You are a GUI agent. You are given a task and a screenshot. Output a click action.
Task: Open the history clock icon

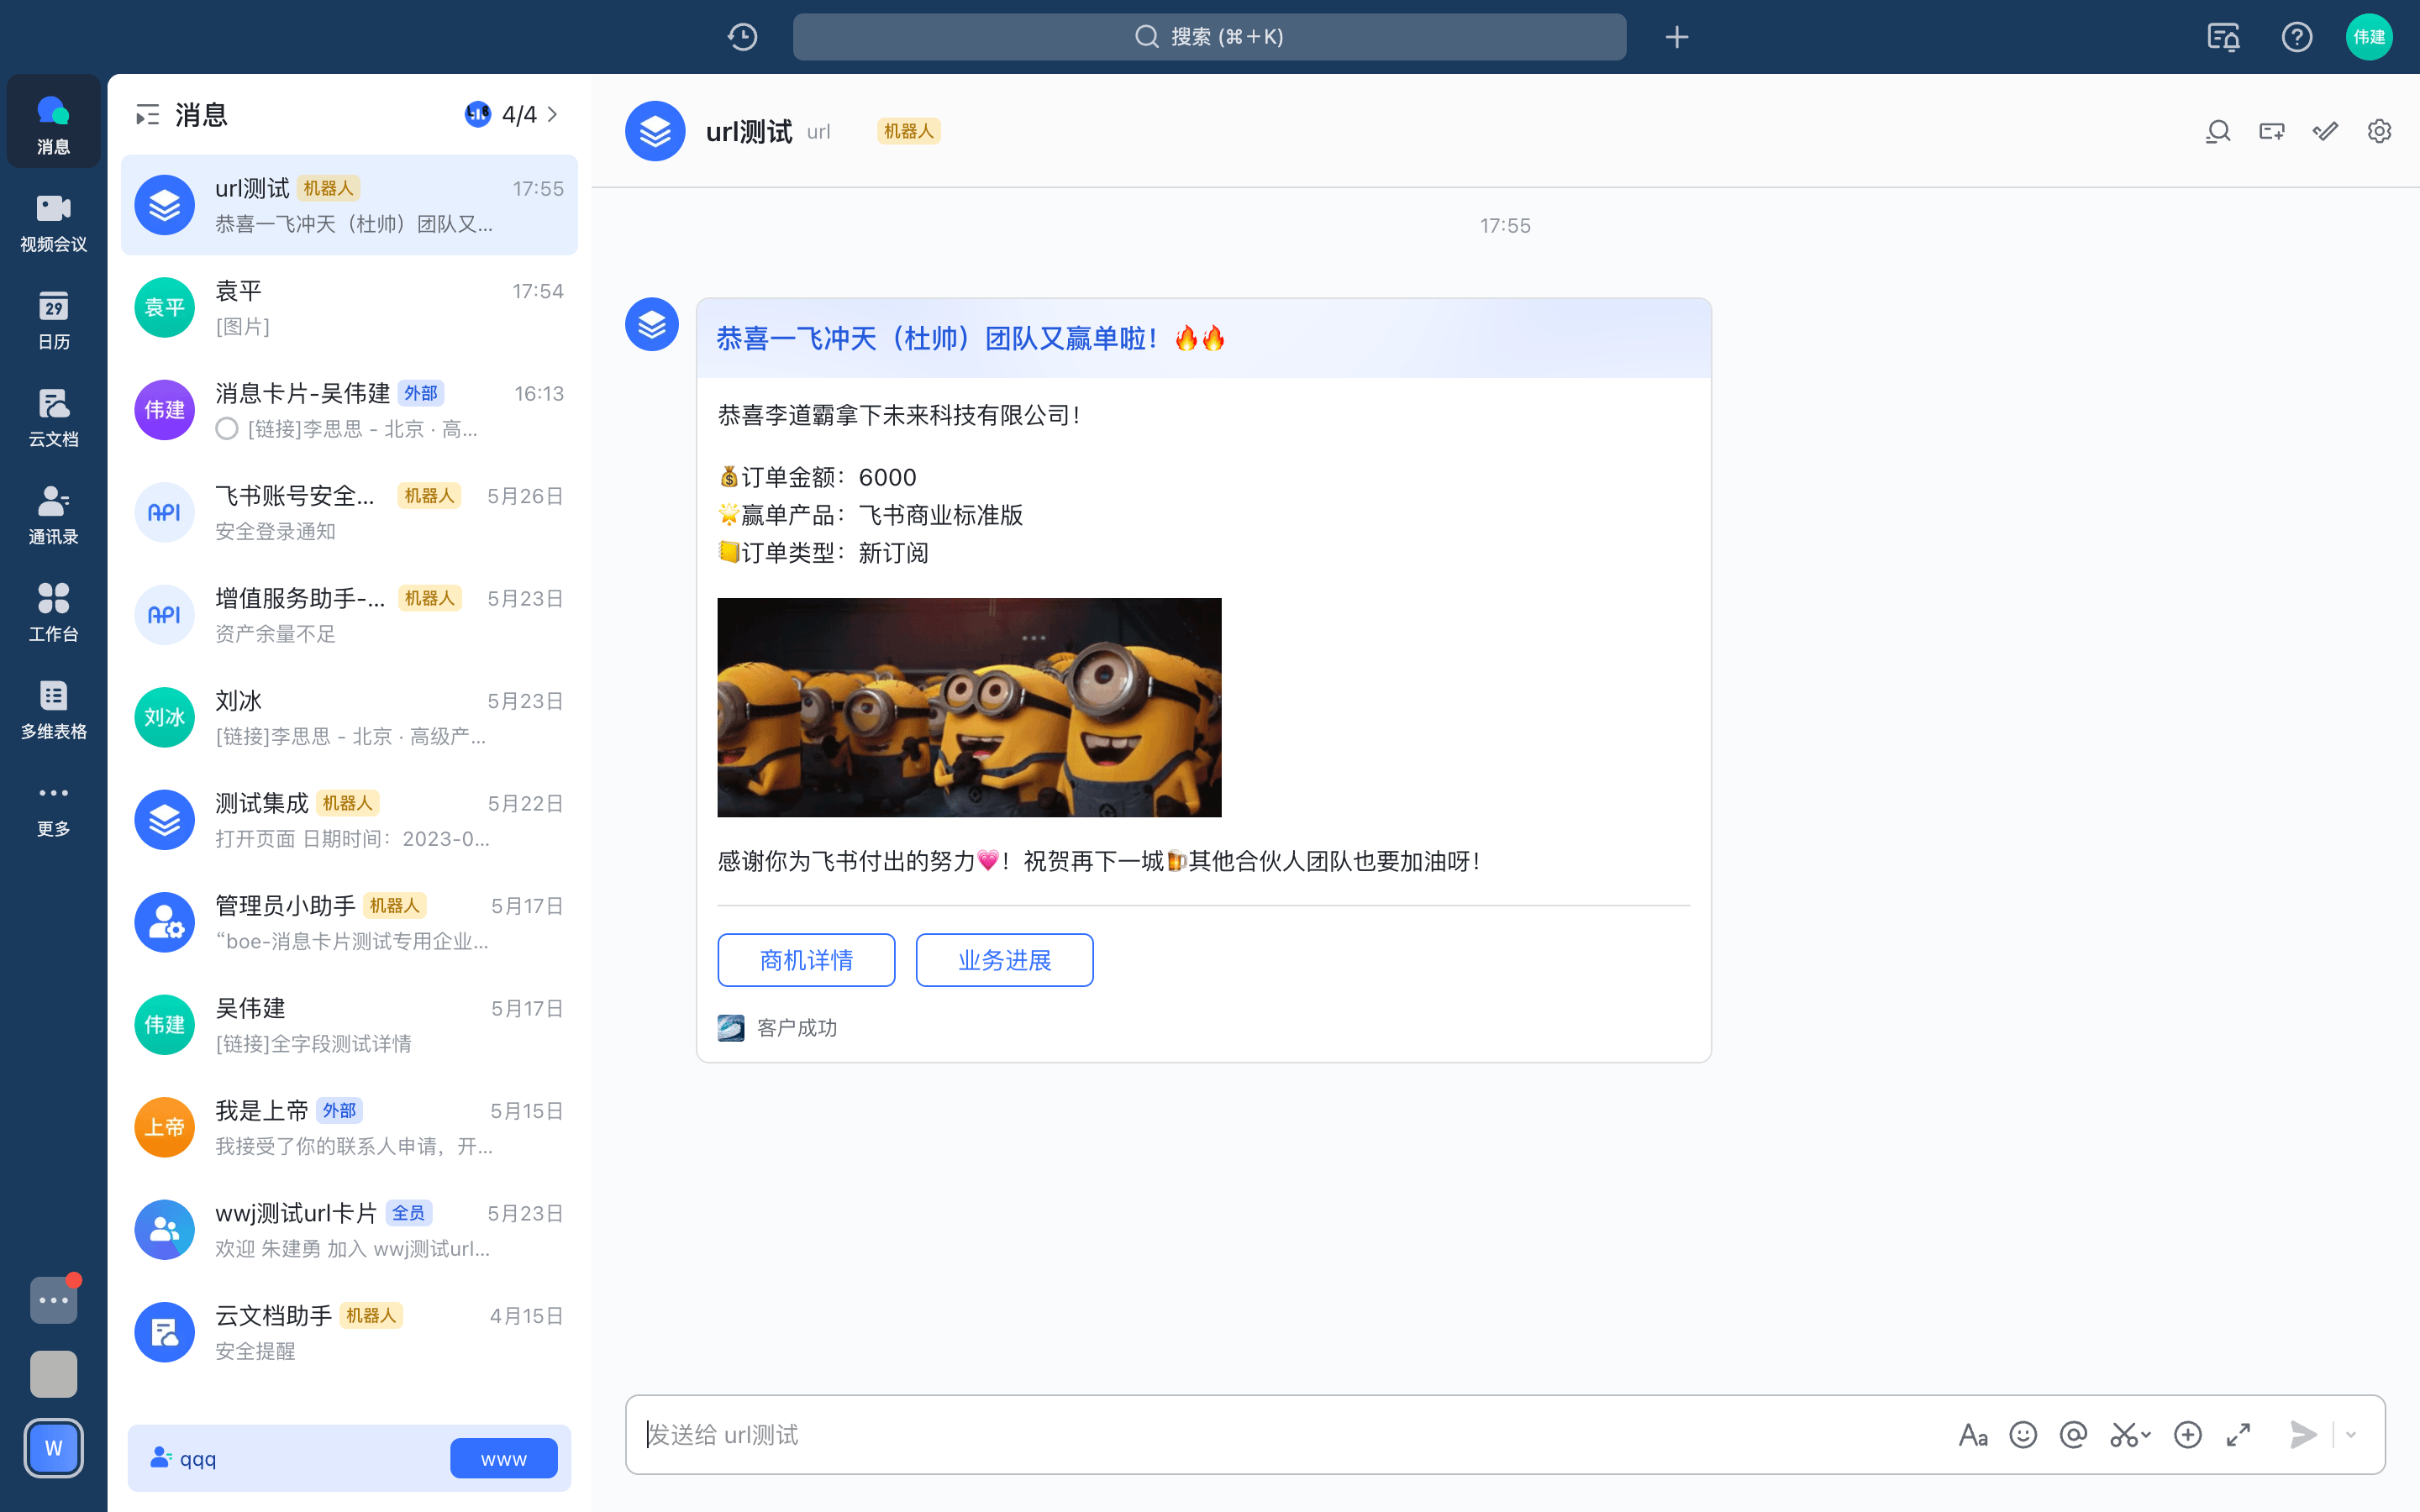(742, 37)
